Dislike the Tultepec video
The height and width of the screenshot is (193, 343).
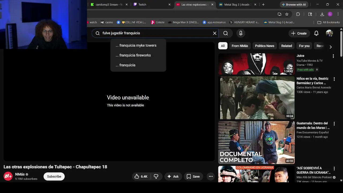(x=156, y=176)
